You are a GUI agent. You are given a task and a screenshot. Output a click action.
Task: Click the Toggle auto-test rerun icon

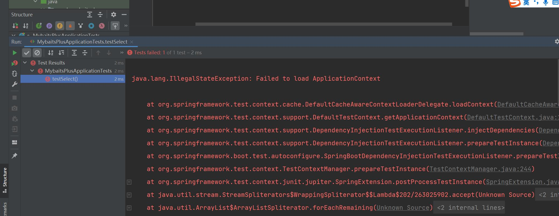15,74
